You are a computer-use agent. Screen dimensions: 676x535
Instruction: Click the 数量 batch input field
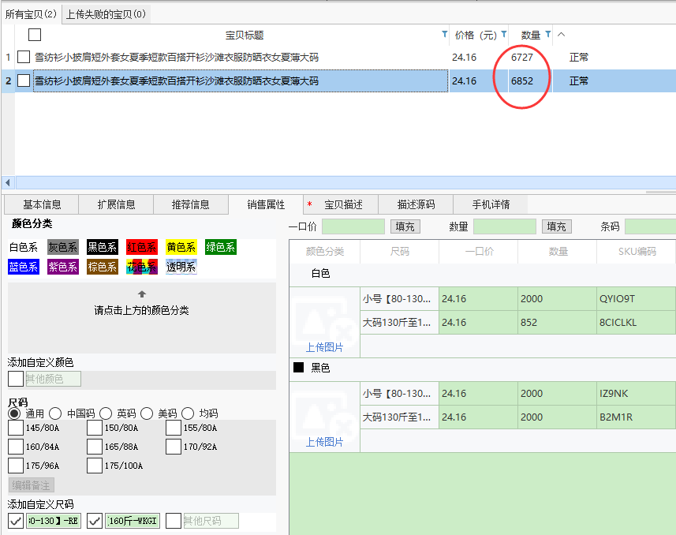point(505,226)
